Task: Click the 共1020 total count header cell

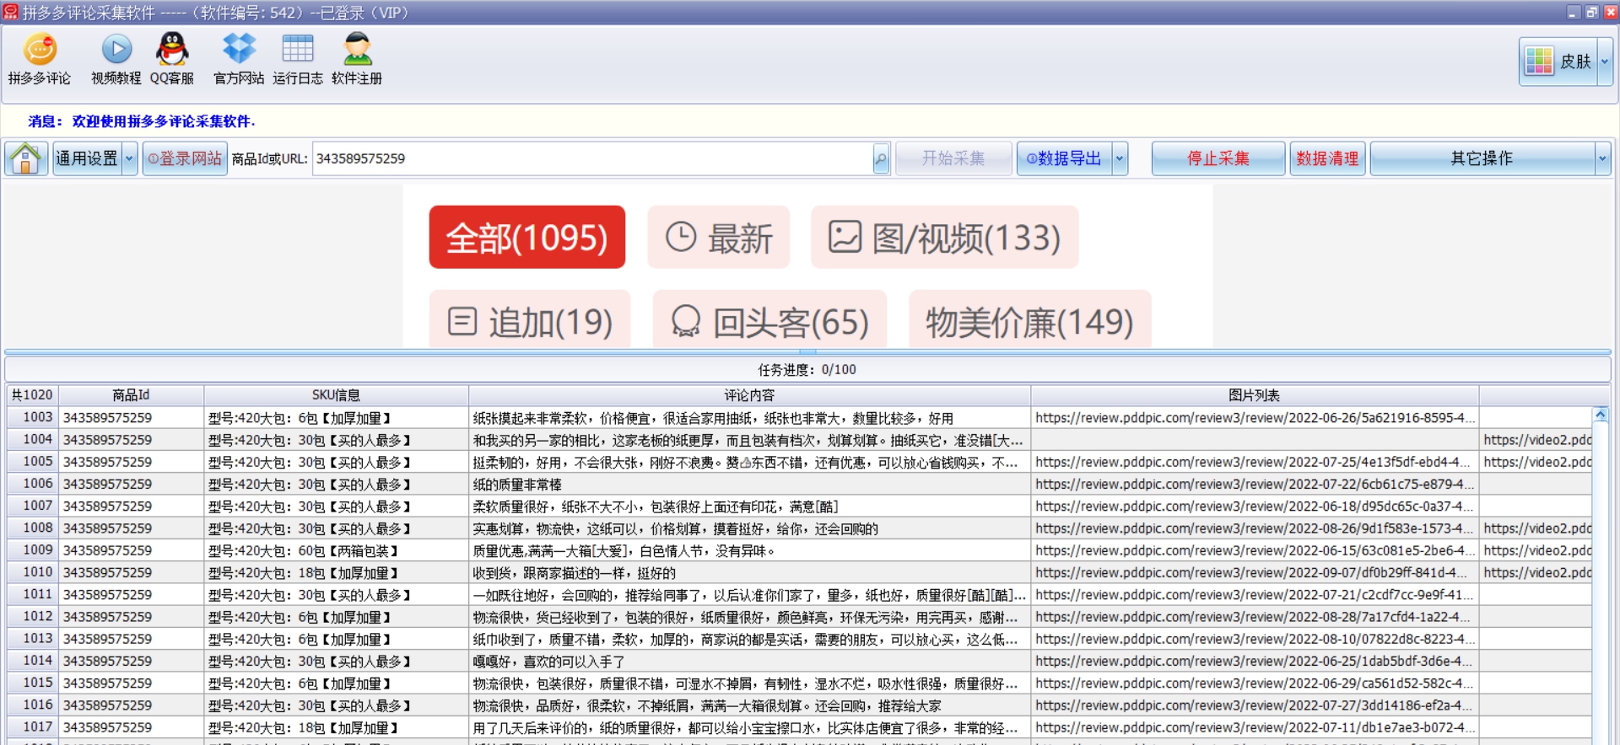Action: coord(32,395)
